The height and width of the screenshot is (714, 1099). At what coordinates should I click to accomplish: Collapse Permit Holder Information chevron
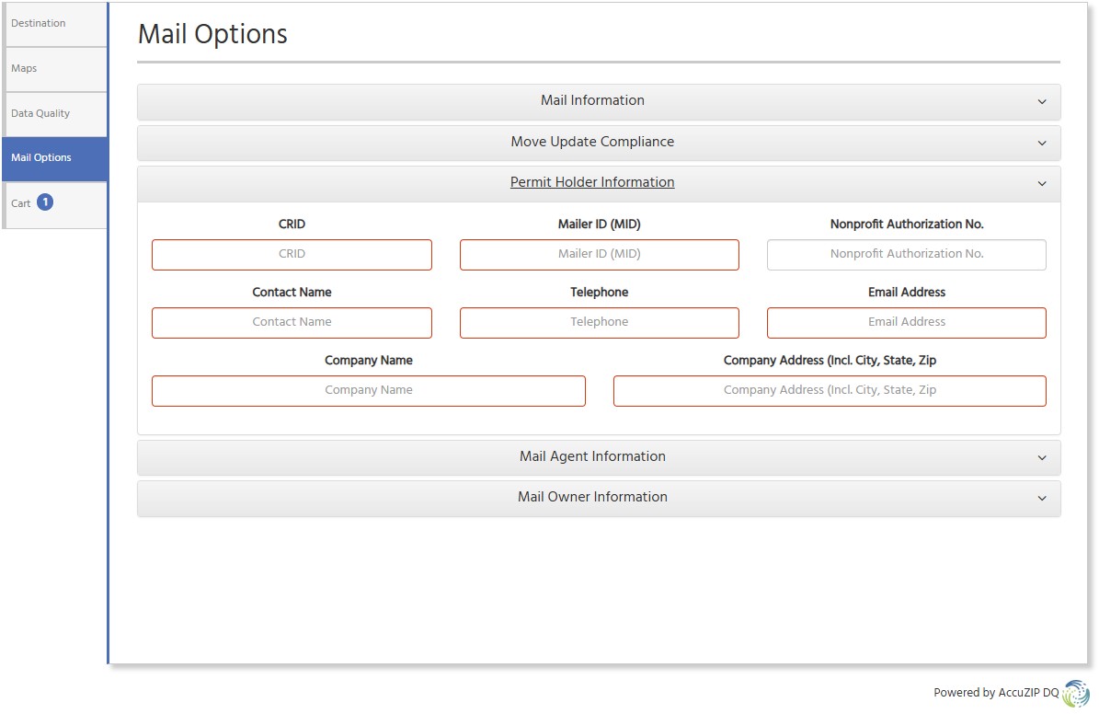click(1041, 184)
